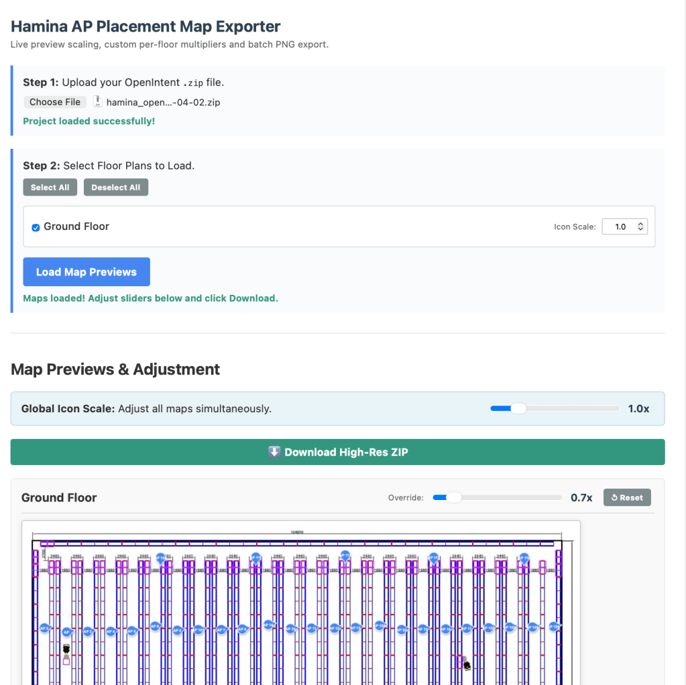
Task: Click the Deselect All button
Action: tap(116, 188)
